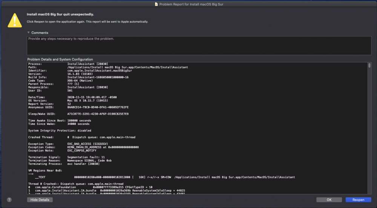Click the Anonymous UUID value
The height and width of the screenshot is (208, 377).
[x=98, y=108]
